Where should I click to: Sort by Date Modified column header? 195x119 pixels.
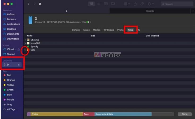(x=152, y=36)
